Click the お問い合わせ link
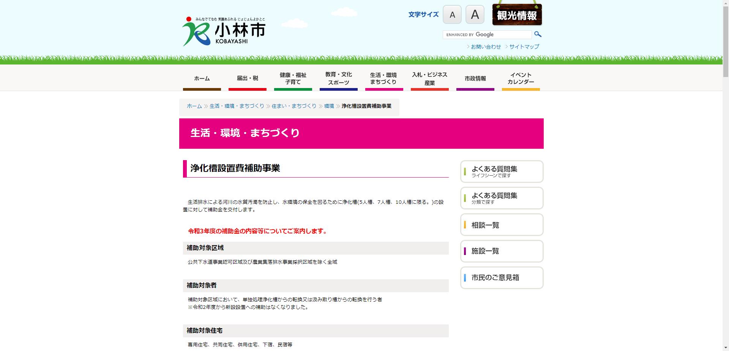Image resolution: width=729 pixels, height=351 pixels. pos(485,46)
